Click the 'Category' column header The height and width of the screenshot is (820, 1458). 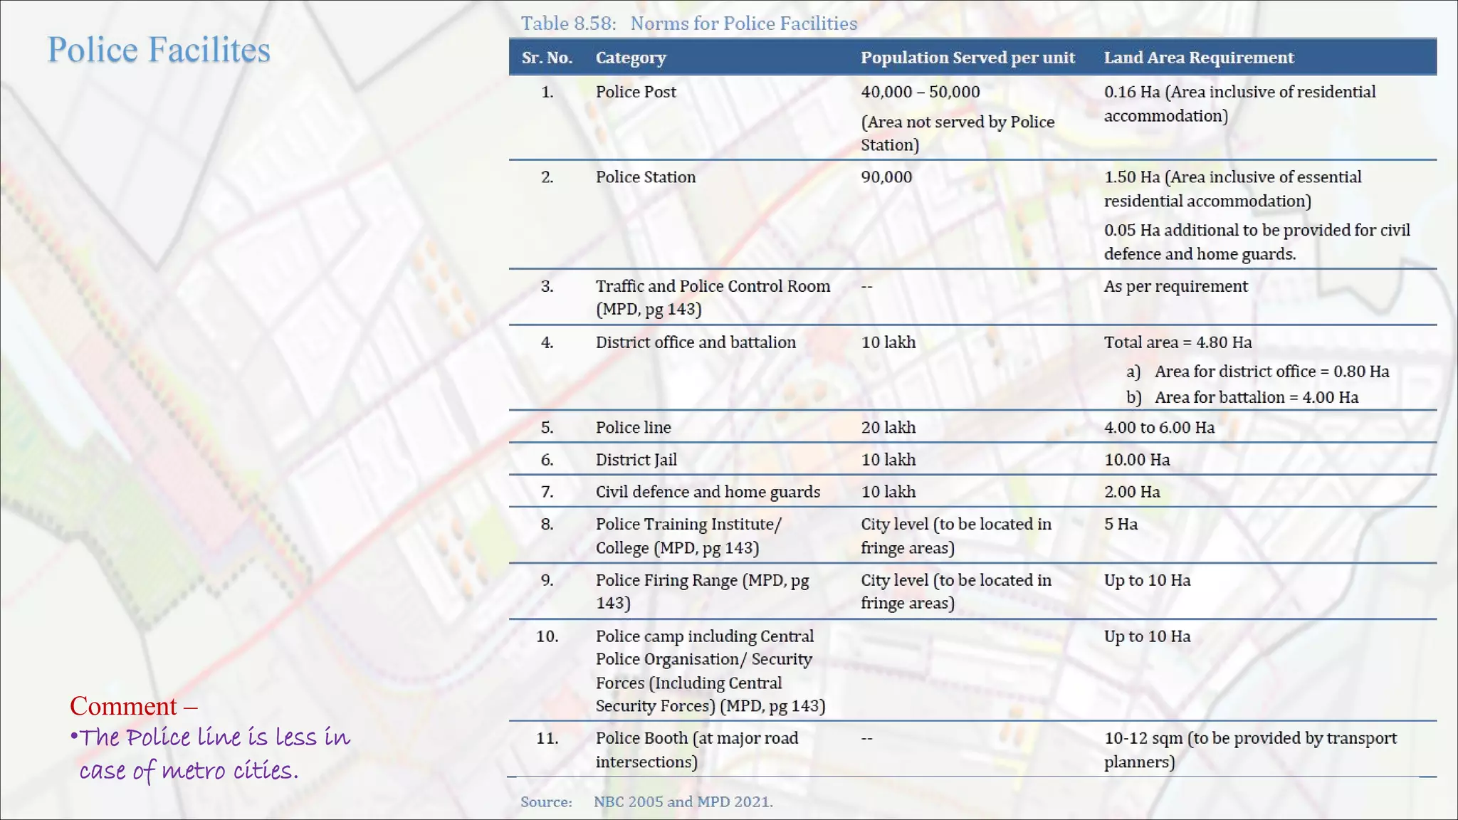coord(631,58)
